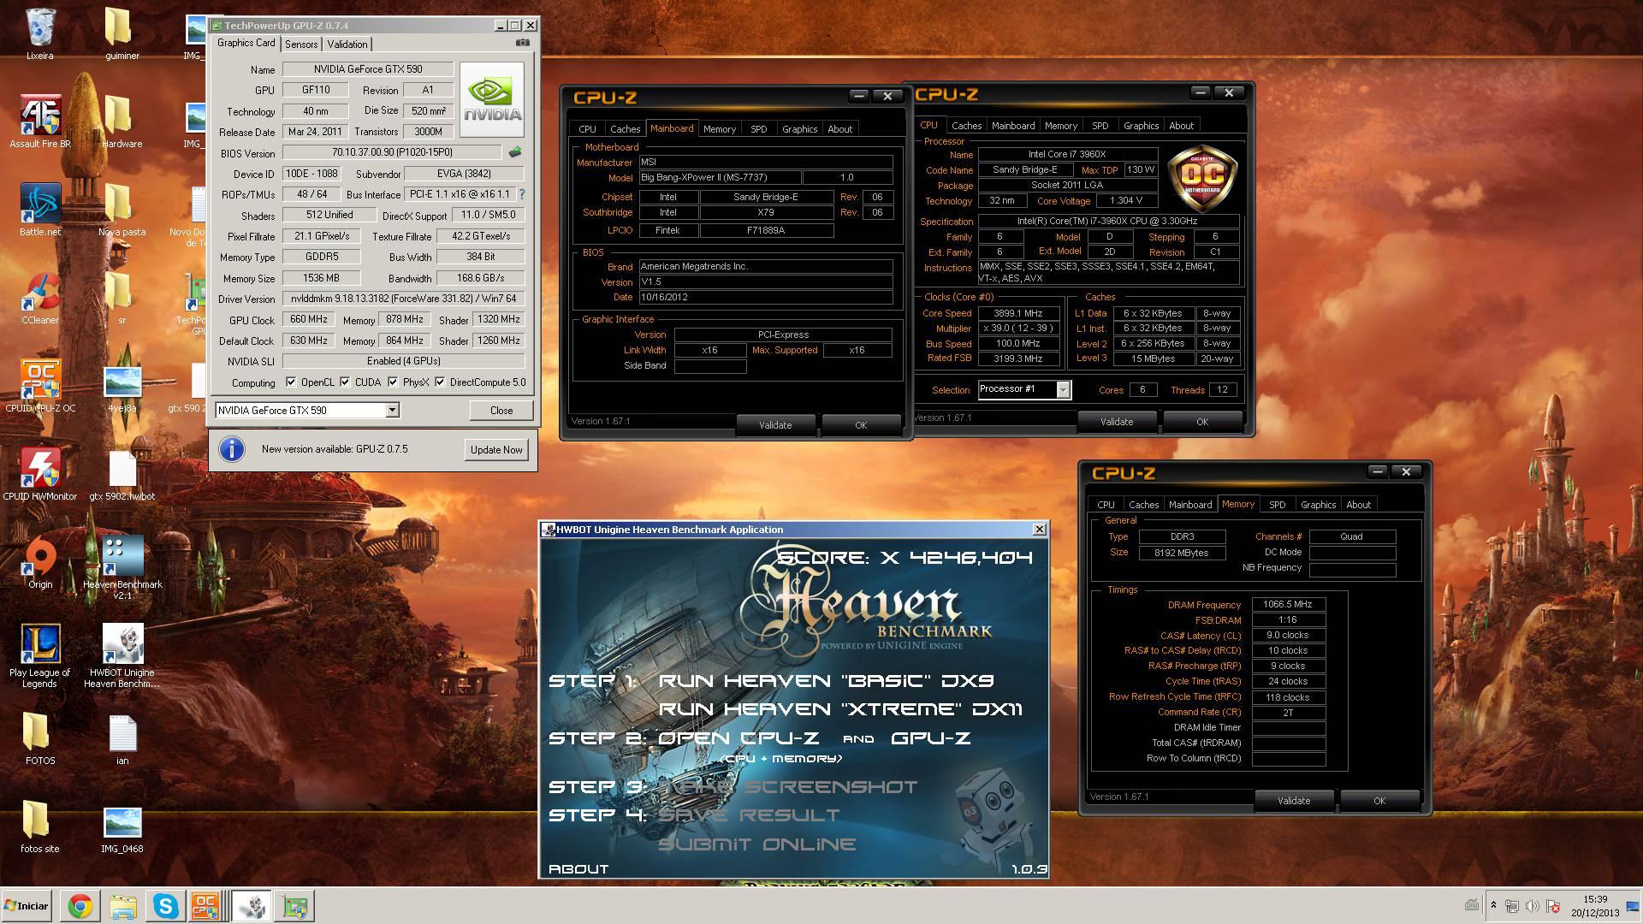
Task: Open file explorer in taskbar
Action: 122,906
